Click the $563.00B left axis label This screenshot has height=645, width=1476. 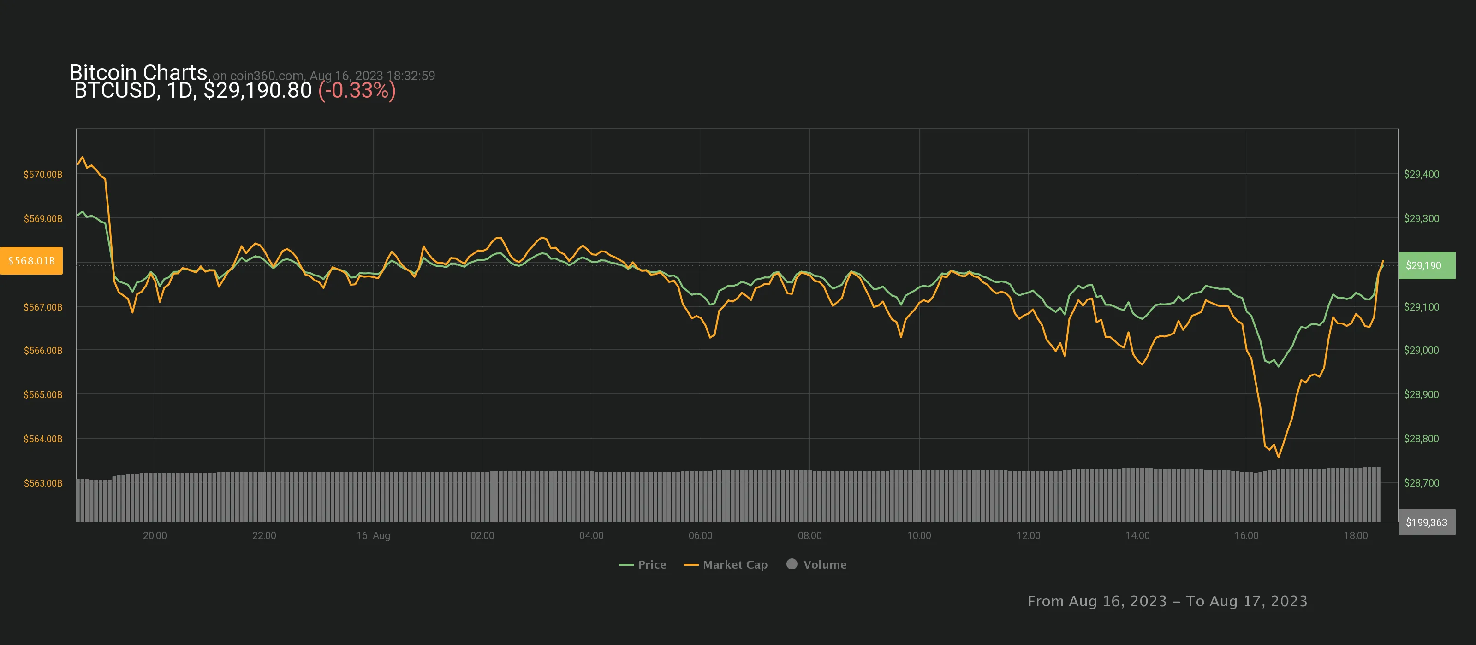(x=43, y=483)
